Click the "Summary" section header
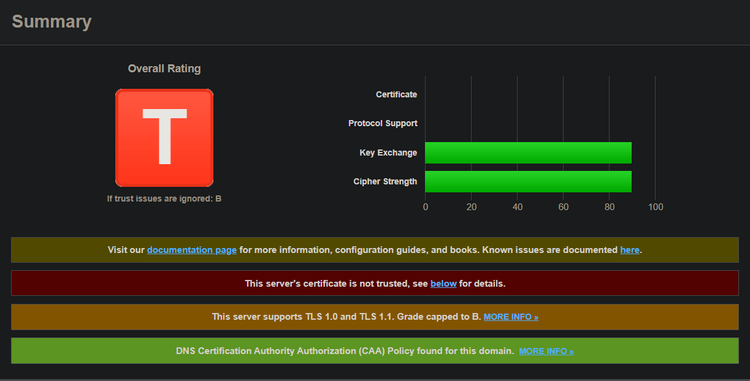Image resolution: width=750 pixels, height=381 pixels. [x=52, y=21]
